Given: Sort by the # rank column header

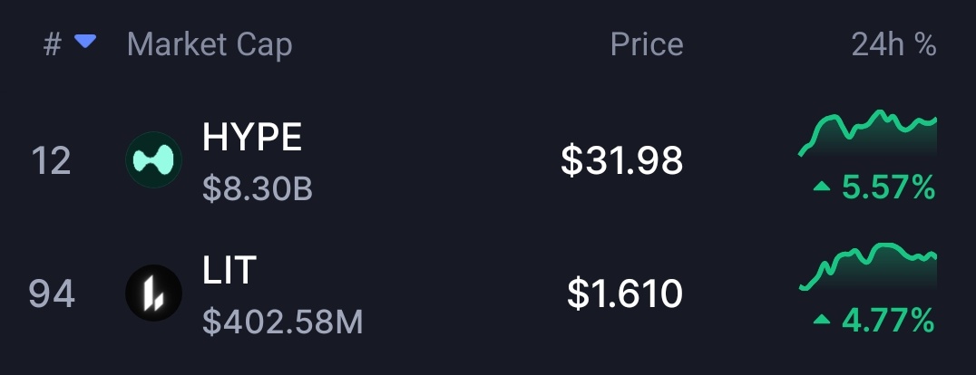Looking at the screenshot, I should (x=53, y=43).
